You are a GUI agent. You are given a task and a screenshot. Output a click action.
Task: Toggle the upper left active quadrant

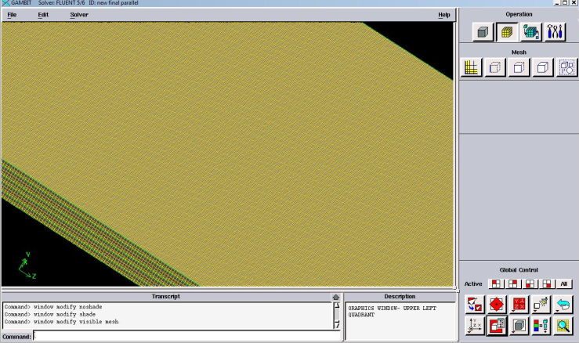(495, 283)
